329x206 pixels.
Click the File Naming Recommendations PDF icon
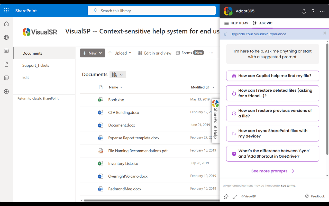tap(101, 151)
